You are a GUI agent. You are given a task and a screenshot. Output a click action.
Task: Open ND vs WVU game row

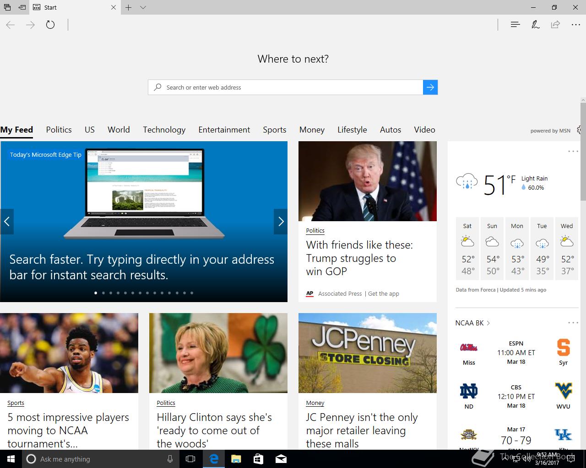tap(516, 396)
